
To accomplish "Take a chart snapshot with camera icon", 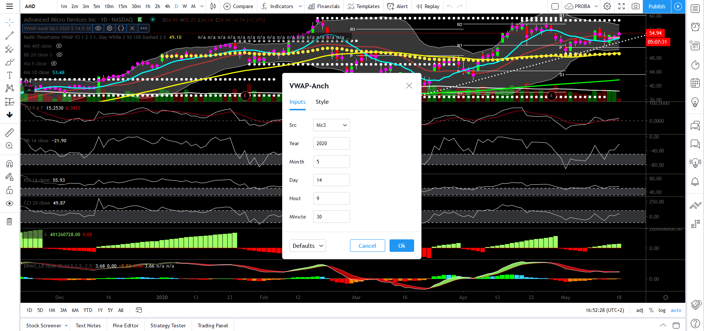I will tap(636, 6).
